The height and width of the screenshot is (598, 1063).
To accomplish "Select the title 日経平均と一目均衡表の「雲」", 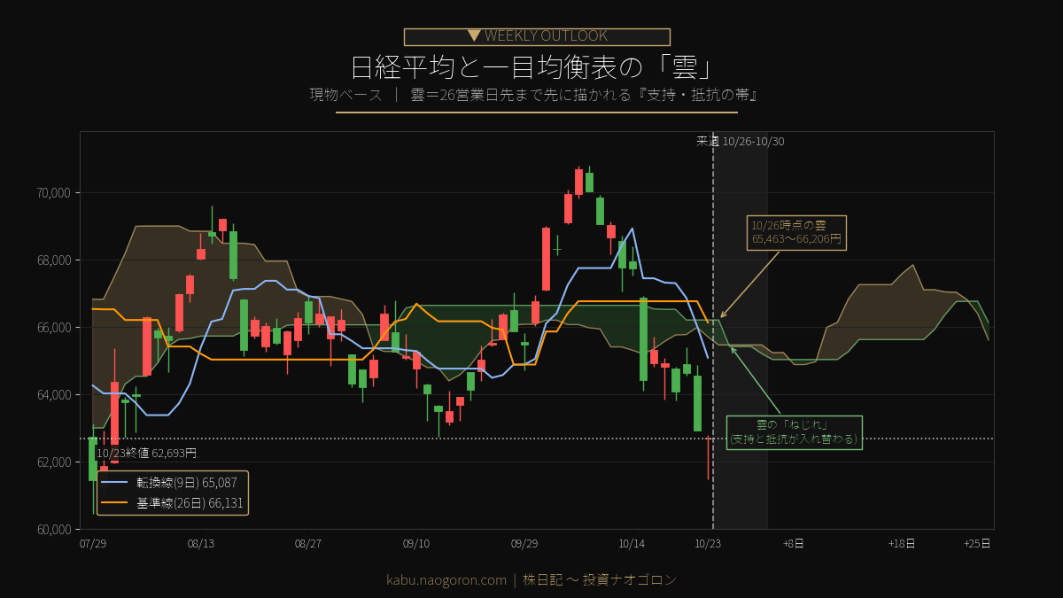I will [532, 68].
